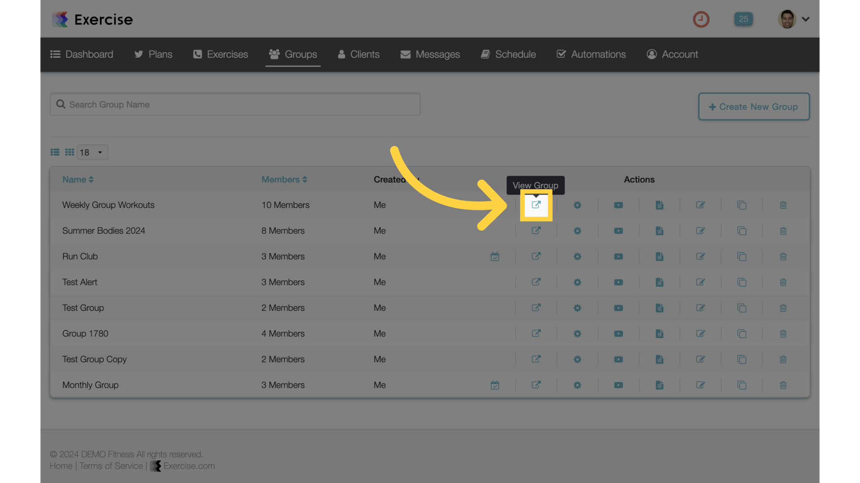Select the Test Group Copy name

click(95, 360)
